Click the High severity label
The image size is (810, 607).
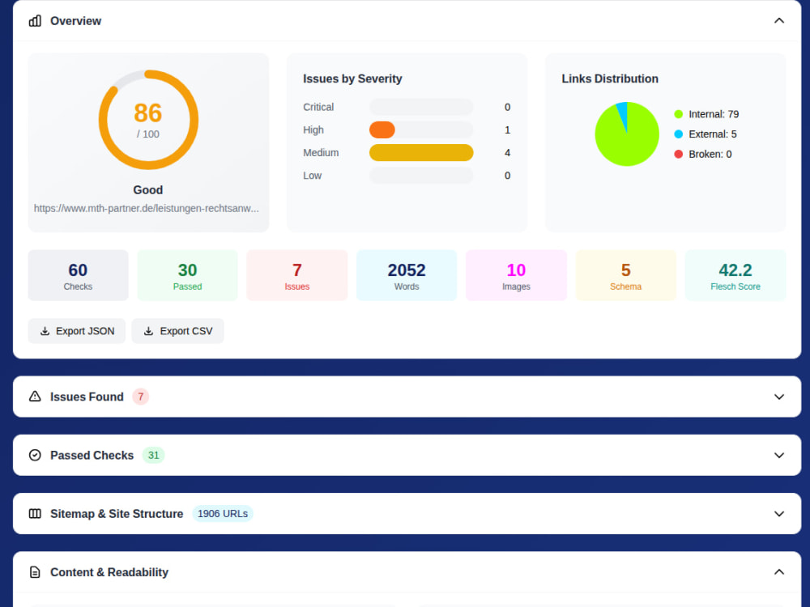(313, 130)
